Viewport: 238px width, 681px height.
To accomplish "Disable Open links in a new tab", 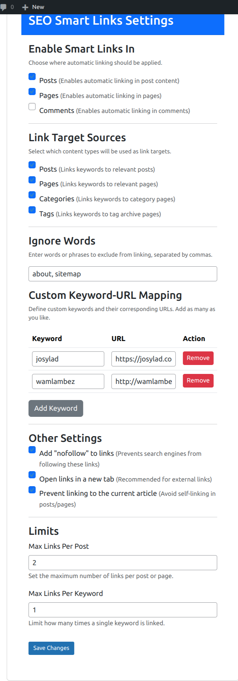I will pos(32,475).
